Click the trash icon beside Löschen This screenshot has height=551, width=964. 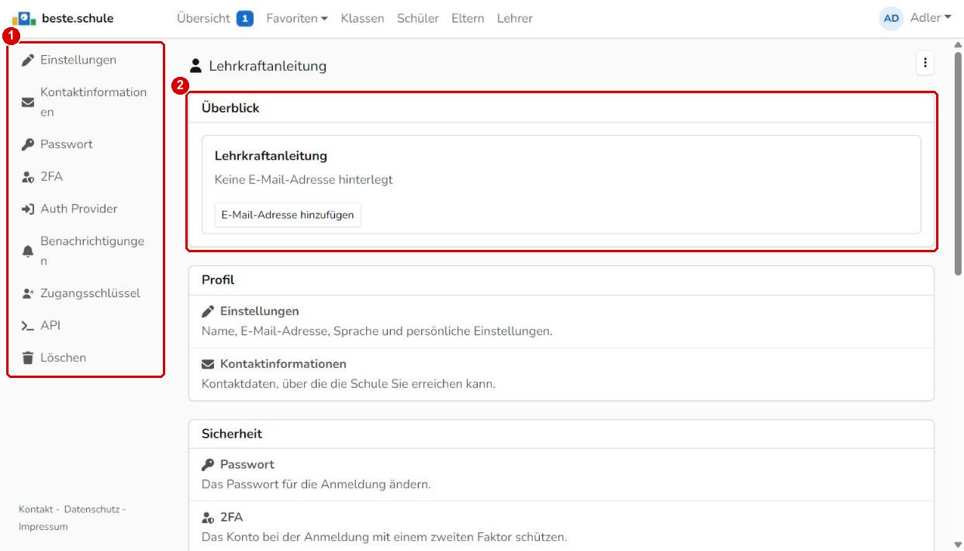click(x=27, y=358)
